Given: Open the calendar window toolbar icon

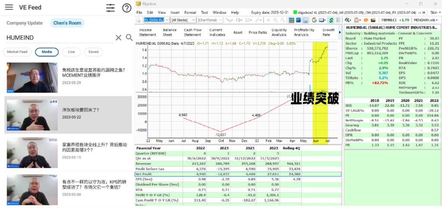Looking at the screenshot, I should coord(291,20).
